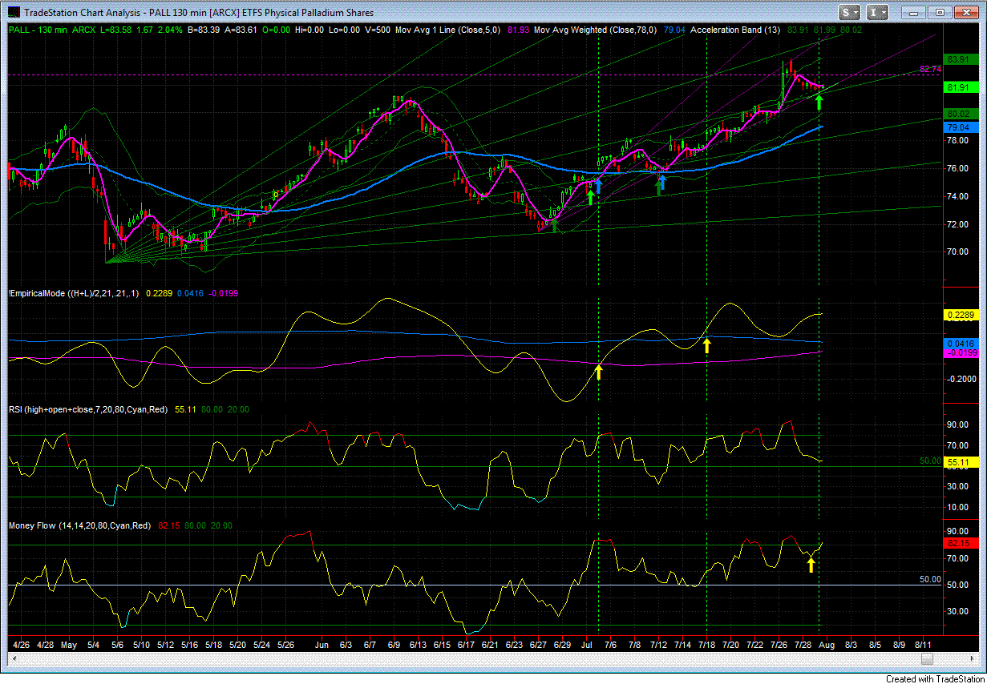Select the '!EmpiricalMode' indicator label
This screenshot has width=987, height=684.
click(73, 294)
